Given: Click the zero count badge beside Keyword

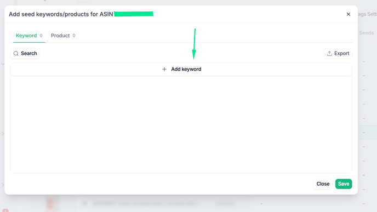Looking at the screenshot, I should click(41, 36).
